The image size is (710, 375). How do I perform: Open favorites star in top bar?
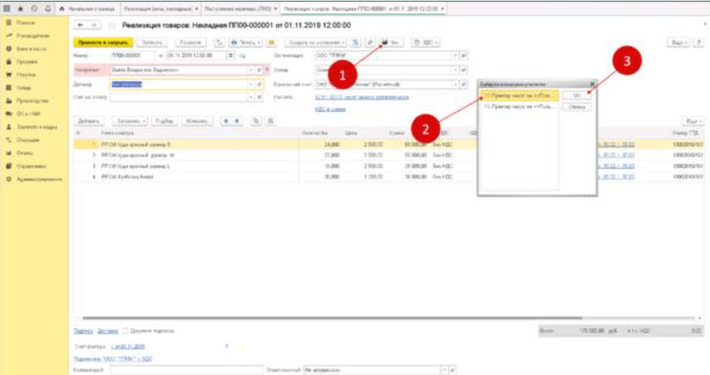(21, 9)
